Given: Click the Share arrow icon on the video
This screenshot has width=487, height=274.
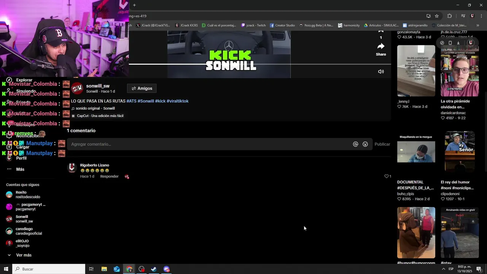Looking at the screenshot, I should pyautogui.click(x=381, y=46).
